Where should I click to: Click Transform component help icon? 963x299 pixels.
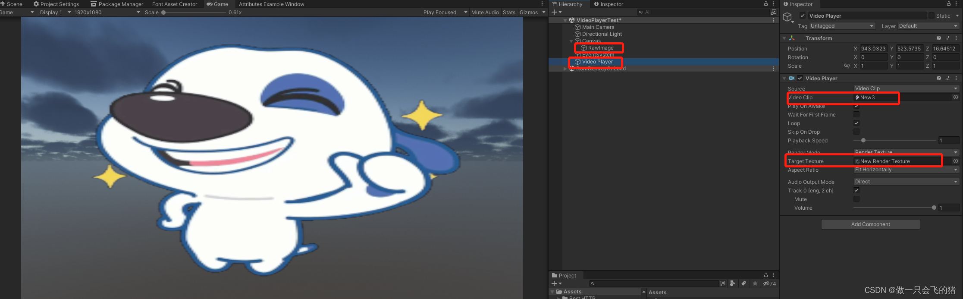coord(939,38)
